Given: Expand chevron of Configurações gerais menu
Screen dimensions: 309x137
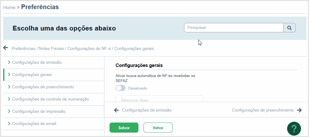Looking at the screenshot, I should click(x=9, y=74).
